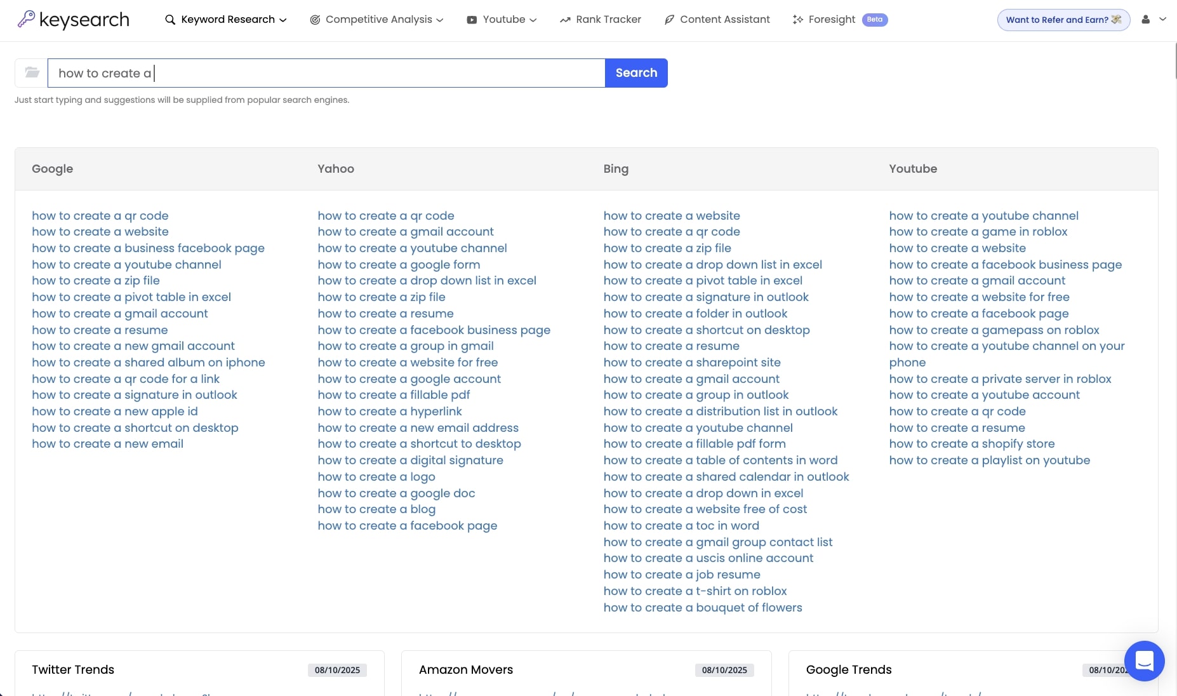
Task: Open Yahoo suggestion 'how to create a google form'
Action: (x=399, y=265)
